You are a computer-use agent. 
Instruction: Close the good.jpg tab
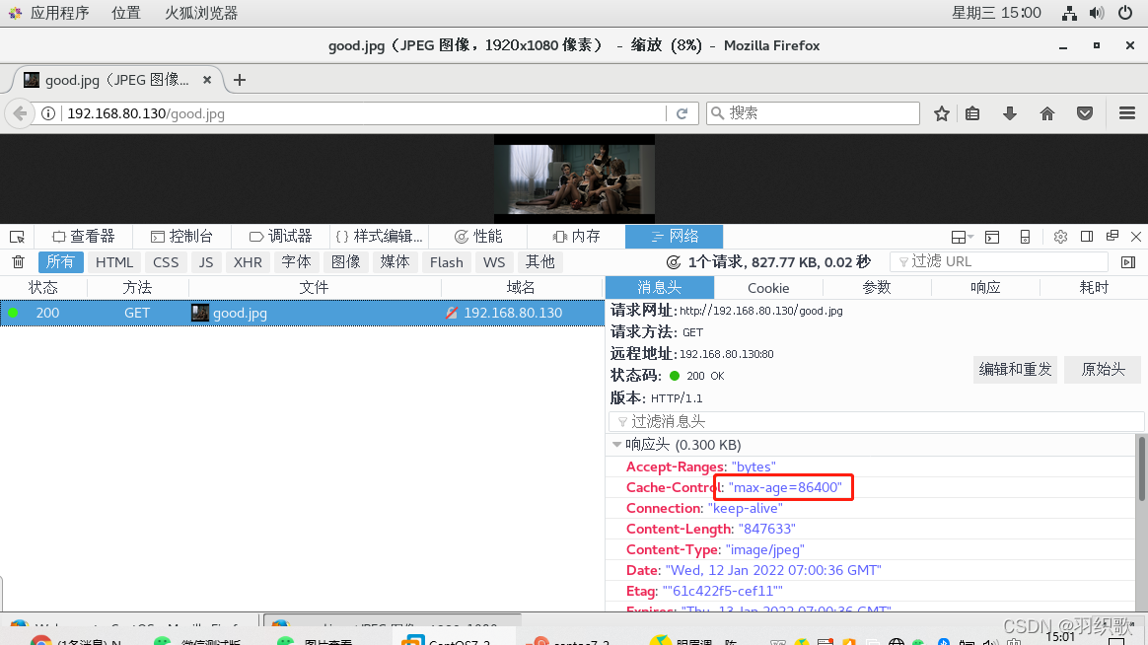click(207, 80)
